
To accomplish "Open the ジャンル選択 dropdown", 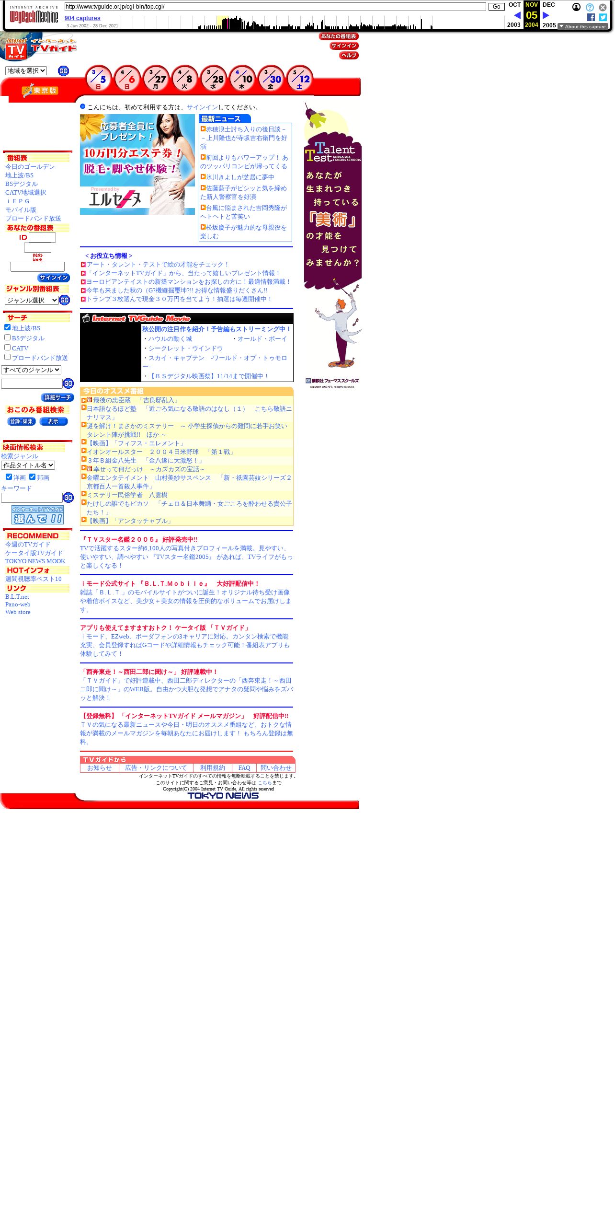I will [x=32, y=300].
